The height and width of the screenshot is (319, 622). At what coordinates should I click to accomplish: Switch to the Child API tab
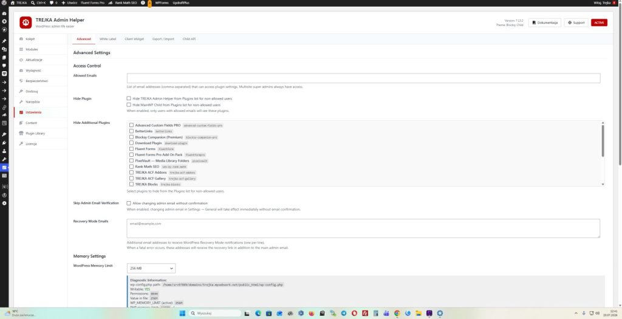(189, 39)
